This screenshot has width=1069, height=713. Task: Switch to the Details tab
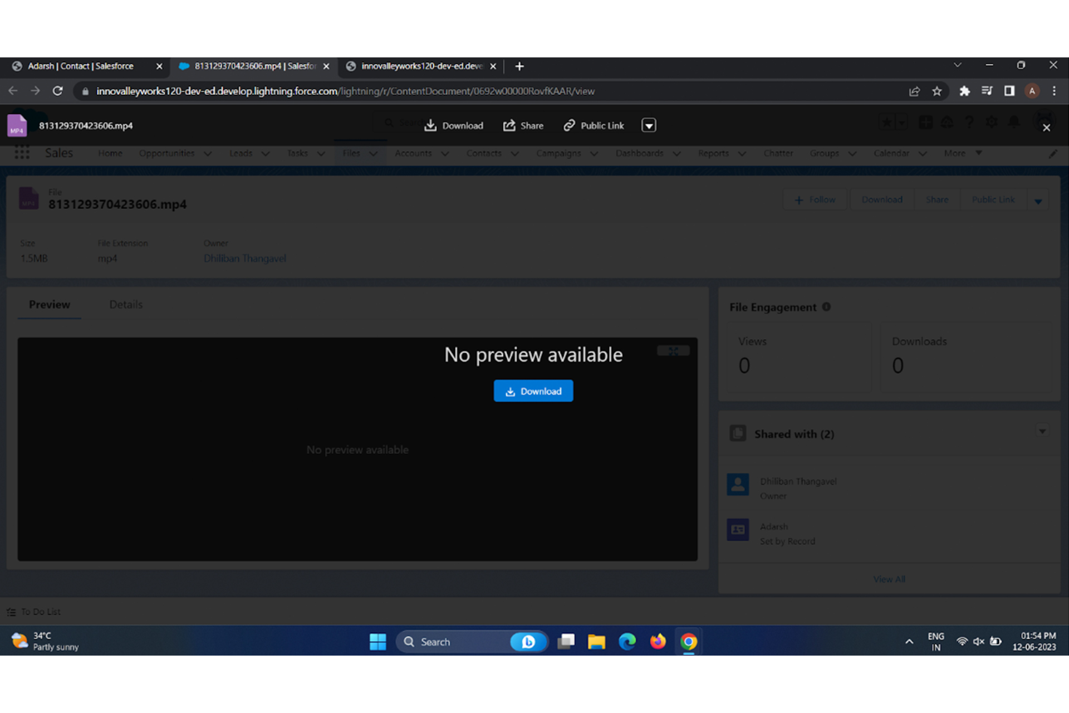pos(126,305)
